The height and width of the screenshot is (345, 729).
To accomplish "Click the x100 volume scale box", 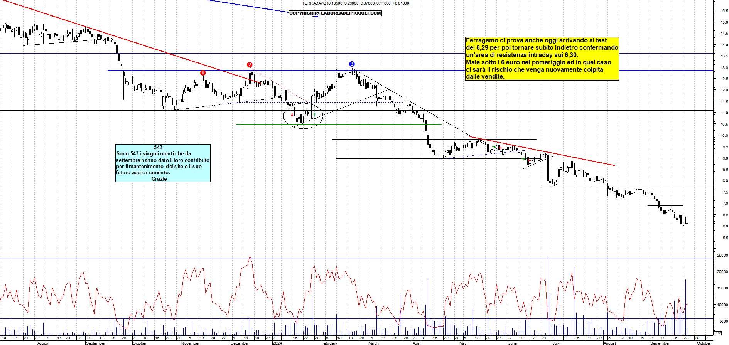I will (717, 333).
